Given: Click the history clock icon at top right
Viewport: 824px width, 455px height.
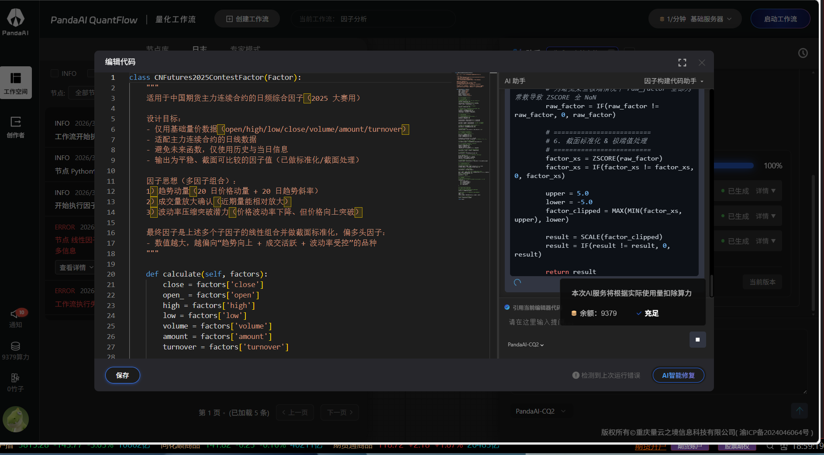Looking at the screenshot, I should coord(803,53).
